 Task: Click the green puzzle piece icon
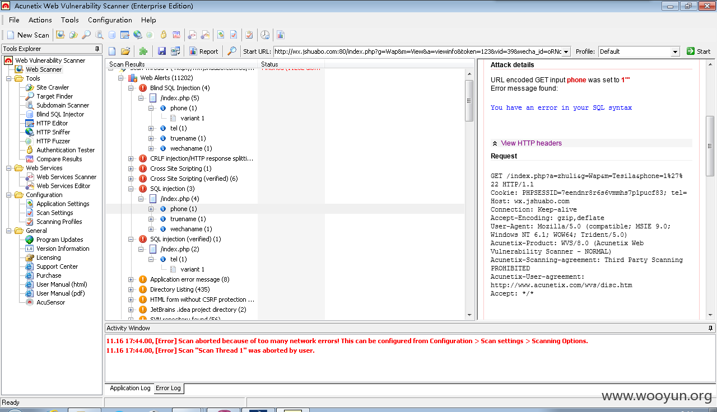pos(143,51)
